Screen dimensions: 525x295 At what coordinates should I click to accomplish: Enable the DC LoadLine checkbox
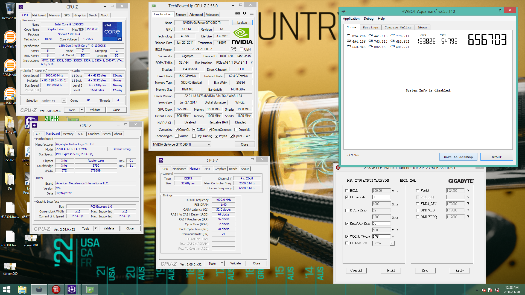tap(347, 243)
